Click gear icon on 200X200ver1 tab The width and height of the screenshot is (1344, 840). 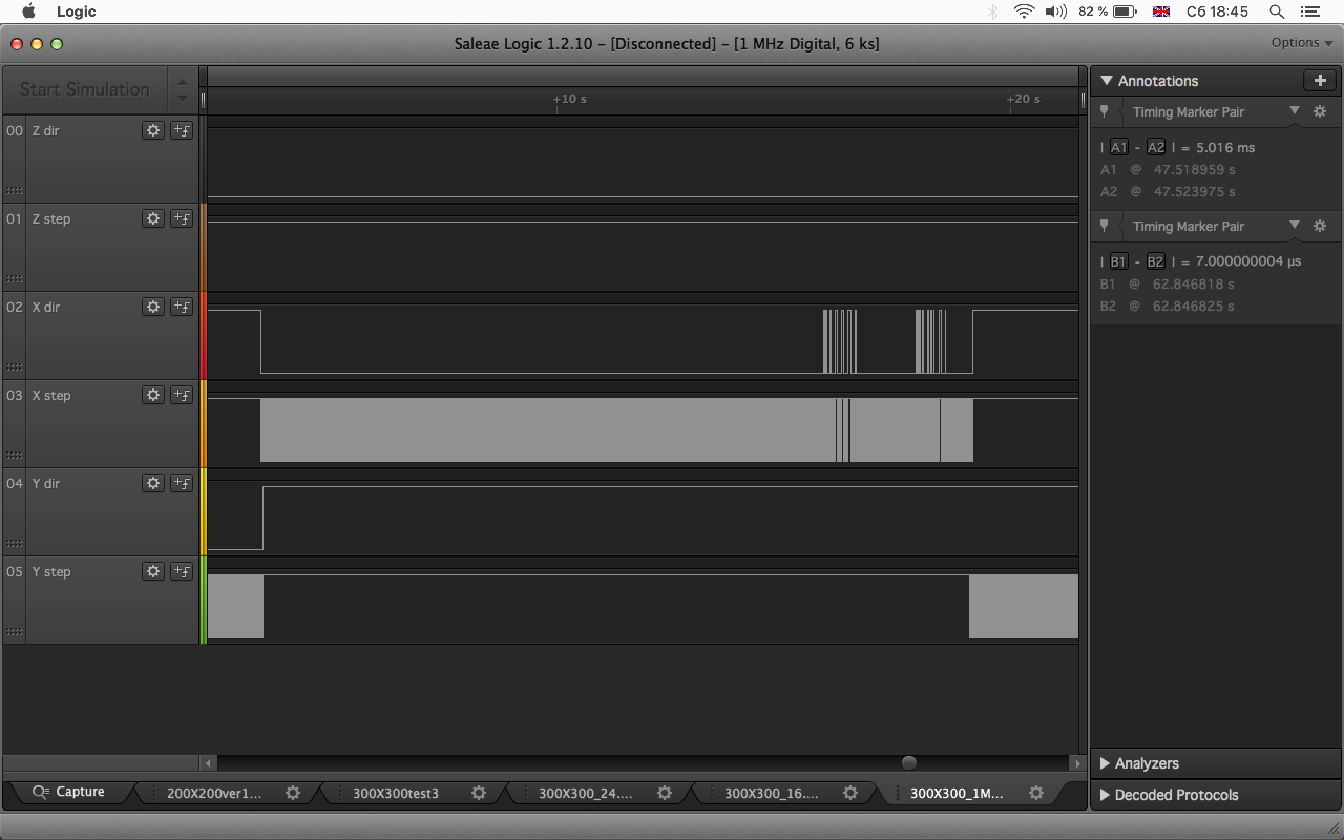point(292,793)
